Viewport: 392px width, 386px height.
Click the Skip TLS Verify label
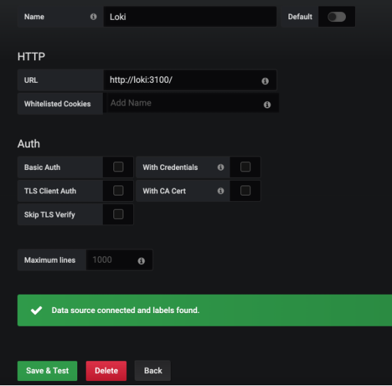coord(50,215)
